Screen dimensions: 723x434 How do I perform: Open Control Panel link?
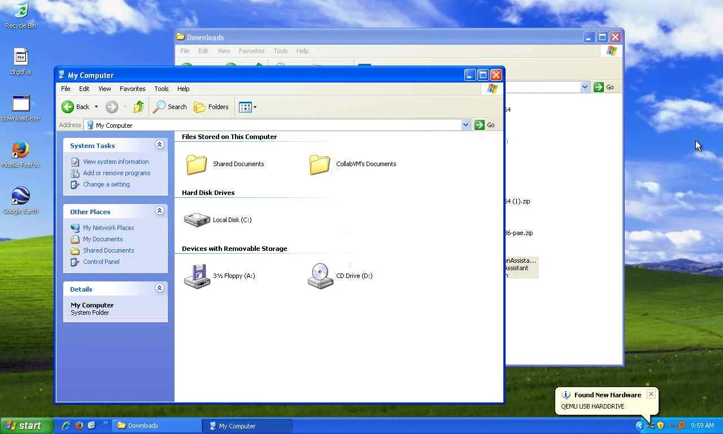point(101,262)
